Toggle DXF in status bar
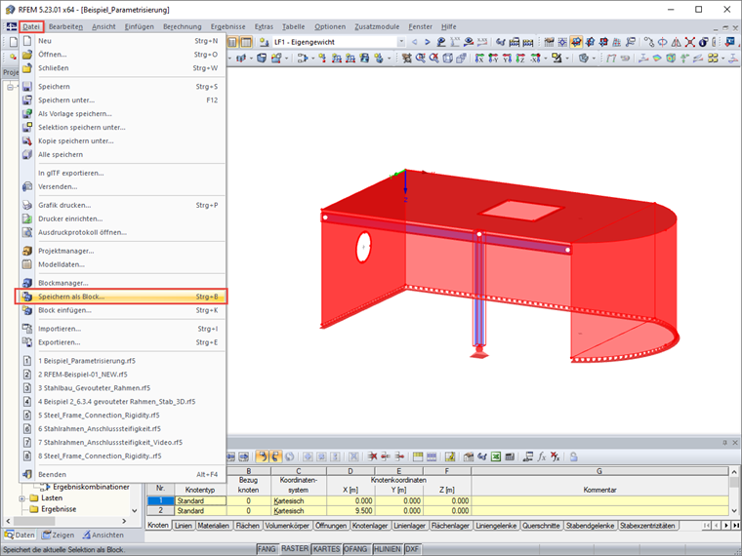The image size is (742, 556). [412, 549]
